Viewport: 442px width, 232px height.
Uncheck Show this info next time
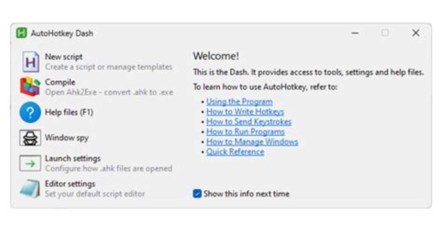click(x=197, y=194)
